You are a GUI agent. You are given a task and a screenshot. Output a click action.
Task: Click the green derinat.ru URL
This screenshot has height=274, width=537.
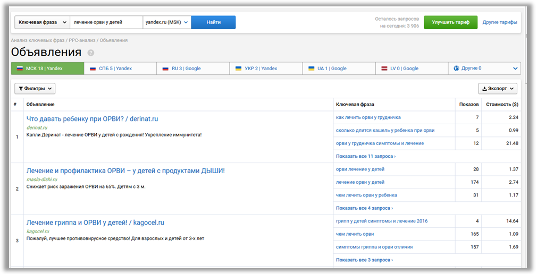click(37, 127)
